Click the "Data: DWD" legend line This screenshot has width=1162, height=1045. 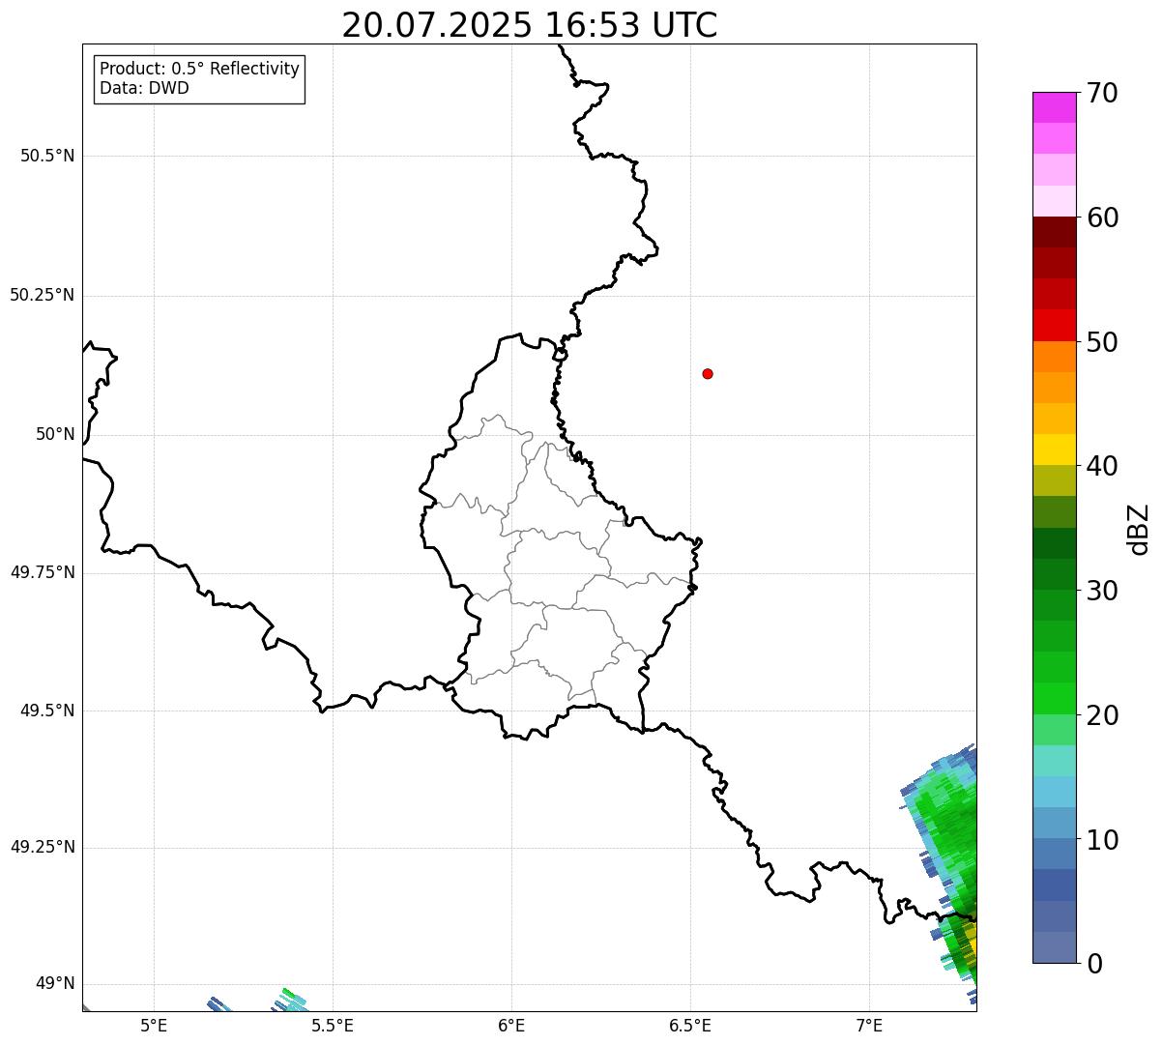point(144,88)
